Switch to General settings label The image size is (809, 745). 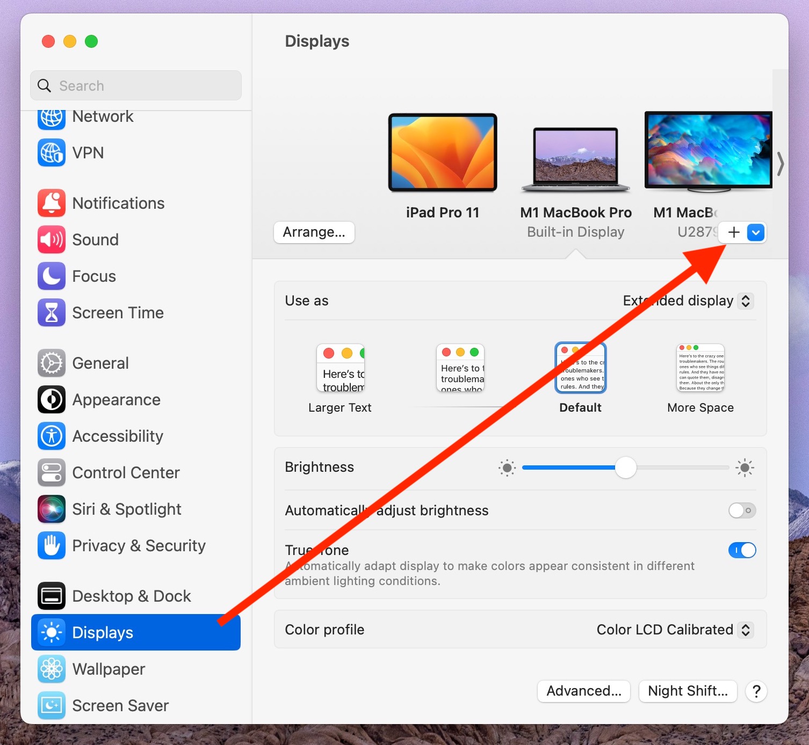click(x=100, y=363)
